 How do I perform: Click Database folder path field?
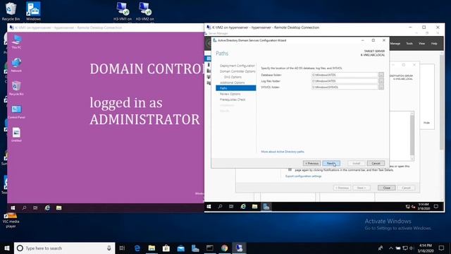tap(345, 75)
